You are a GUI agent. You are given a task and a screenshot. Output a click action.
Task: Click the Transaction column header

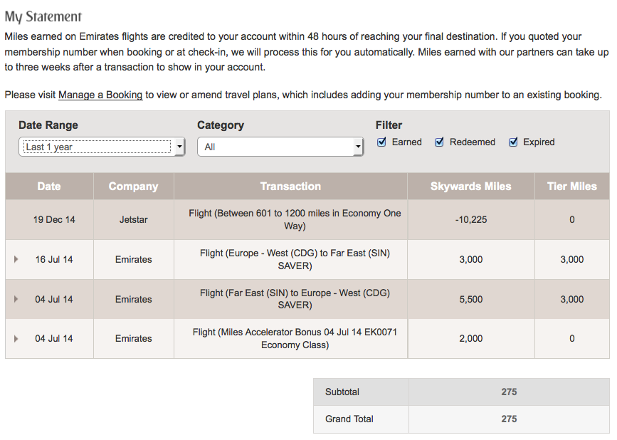pyautogui.click(x=290, y=186)
